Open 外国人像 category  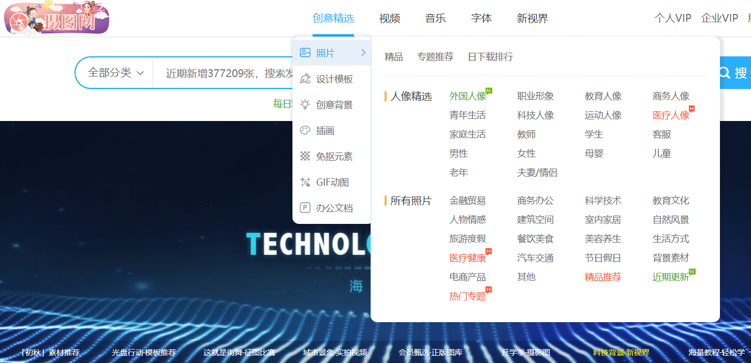coord(468,96)
